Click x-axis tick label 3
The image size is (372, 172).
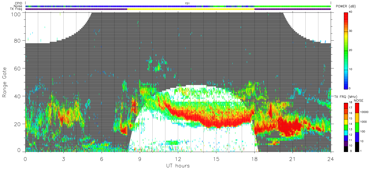point(63,159)
